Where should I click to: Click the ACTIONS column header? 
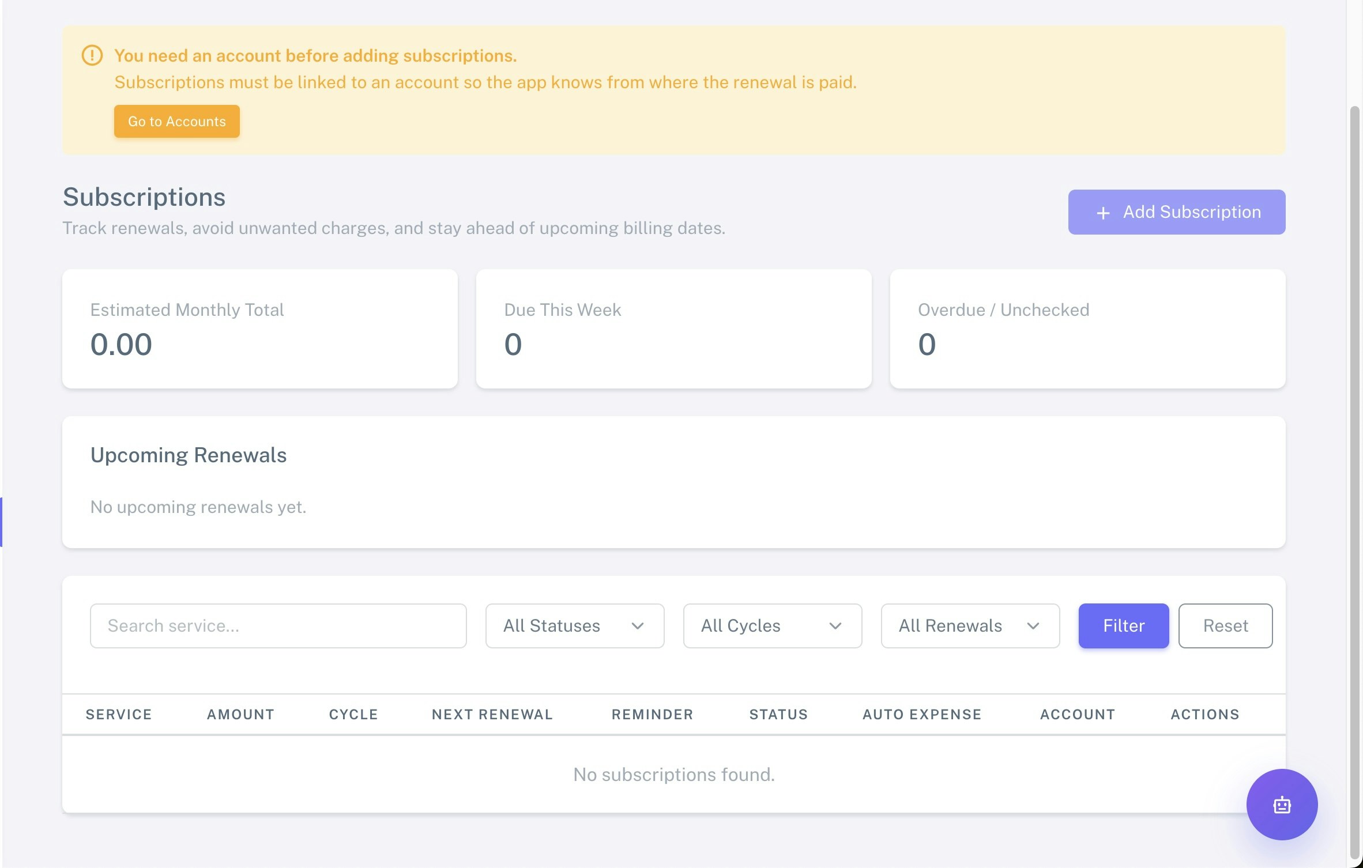1204,714
